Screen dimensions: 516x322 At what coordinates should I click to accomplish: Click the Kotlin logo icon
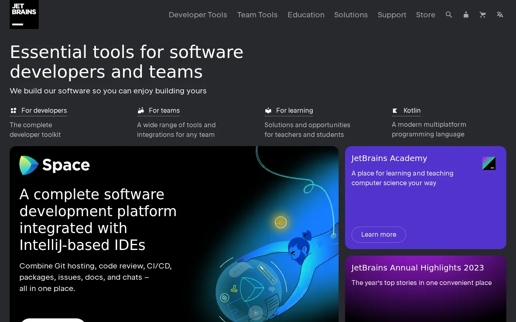(395, 110)
